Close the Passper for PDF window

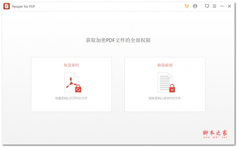click(229, 6)
